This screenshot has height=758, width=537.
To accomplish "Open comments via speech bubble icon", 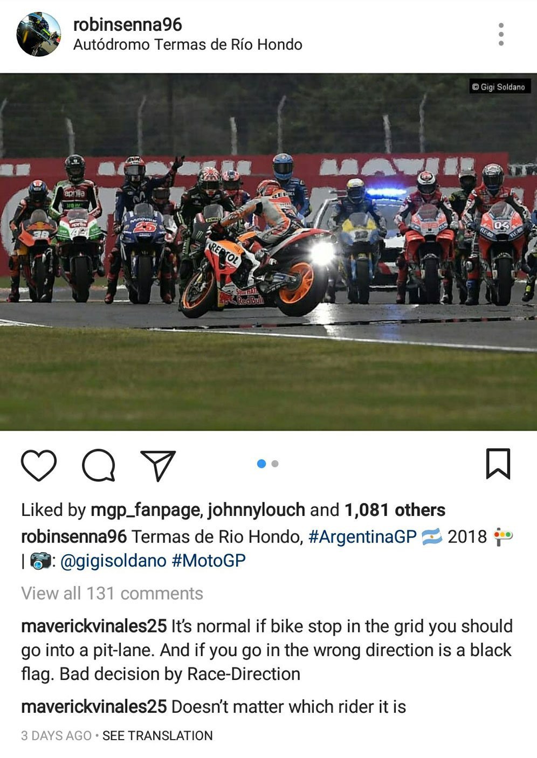I will pos(99,465).
